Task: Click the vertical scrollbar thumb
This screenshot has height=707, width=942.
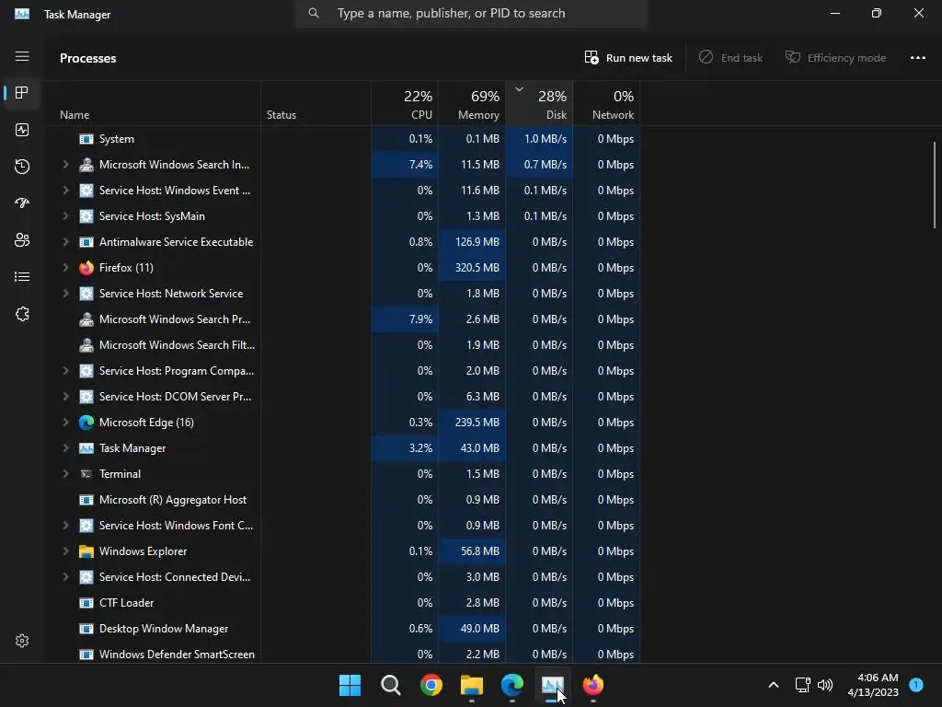Action: pyautogui.click(x=935, y=184)
